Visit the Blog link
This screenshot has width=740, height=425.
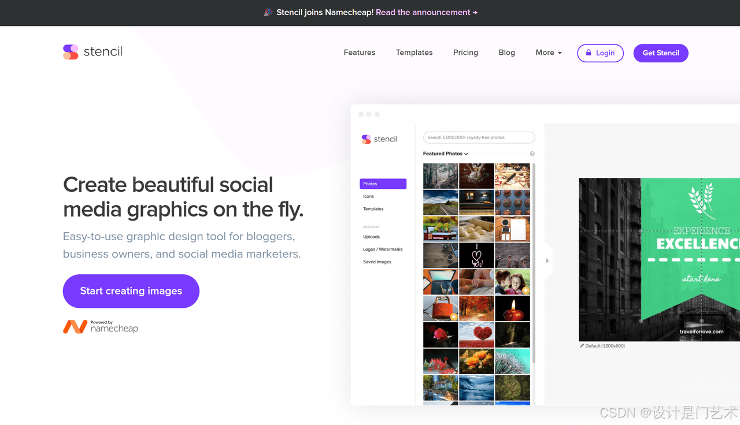pyautogui.click(x=506, y=53)
